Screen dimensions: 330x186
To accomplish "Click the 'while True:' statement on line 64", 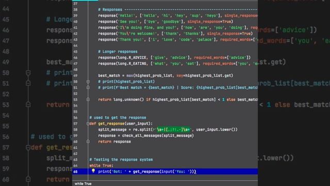I will pyautogui.click(x=101, y=165).
